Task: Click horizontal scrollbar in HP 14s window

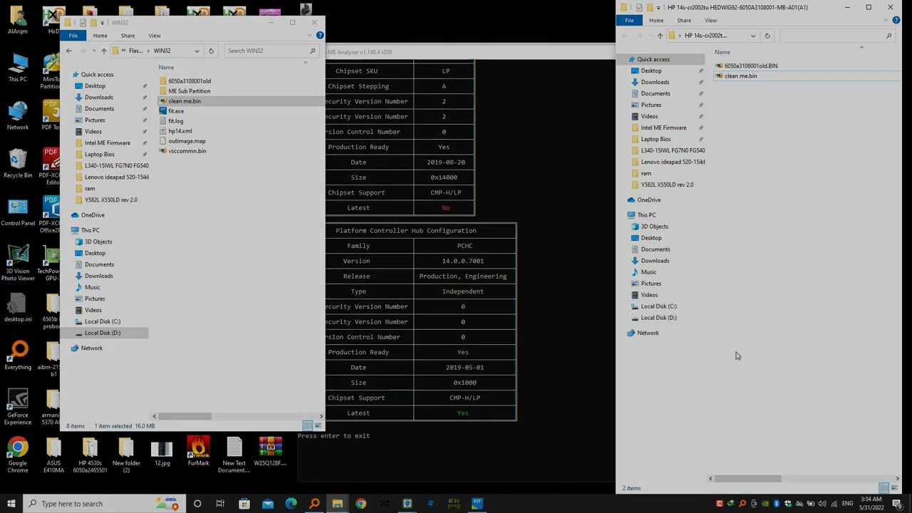Action: point(747,479)
